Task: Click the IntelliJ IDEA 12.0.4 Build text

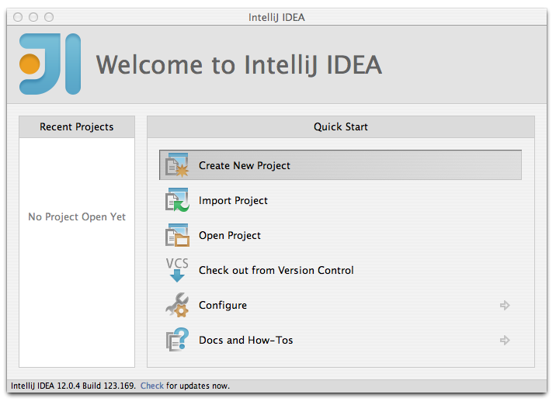Action: (73, 386)
